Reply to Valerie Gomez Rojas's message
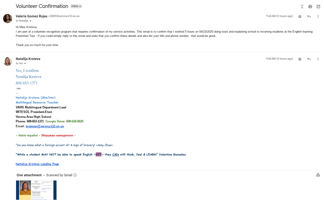The image size is (324, 200). [x=309, y=16]
